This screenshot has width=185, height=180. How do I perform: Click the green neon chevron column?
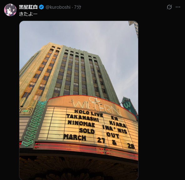(34, 124)
